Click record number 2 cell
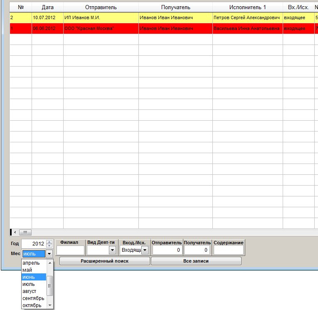The width and height of the screenshot is (318, 310). click(21, 17)
